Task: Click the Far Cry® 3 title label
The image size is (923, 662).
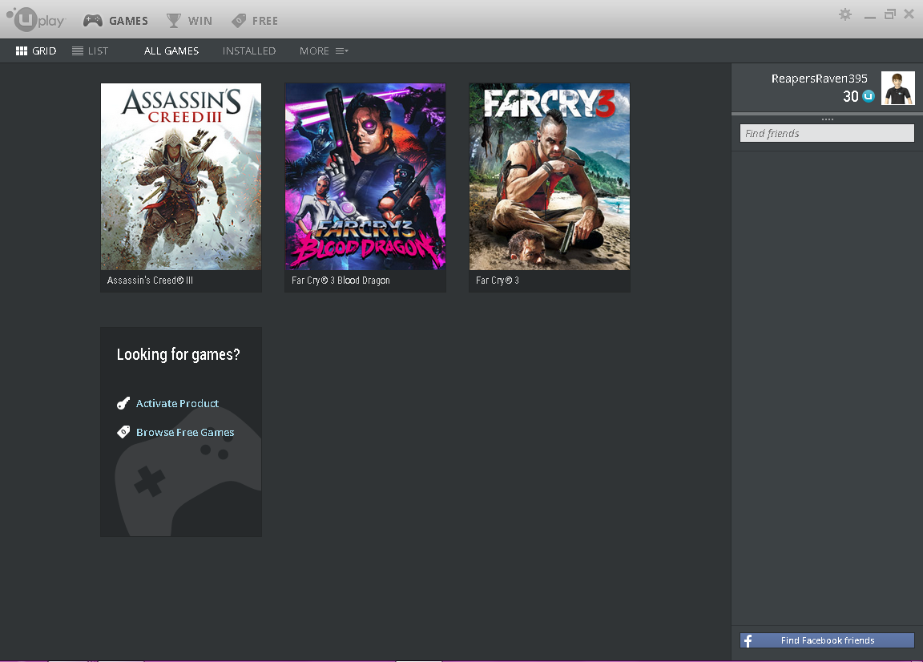Action: click(x=497, y=281)
